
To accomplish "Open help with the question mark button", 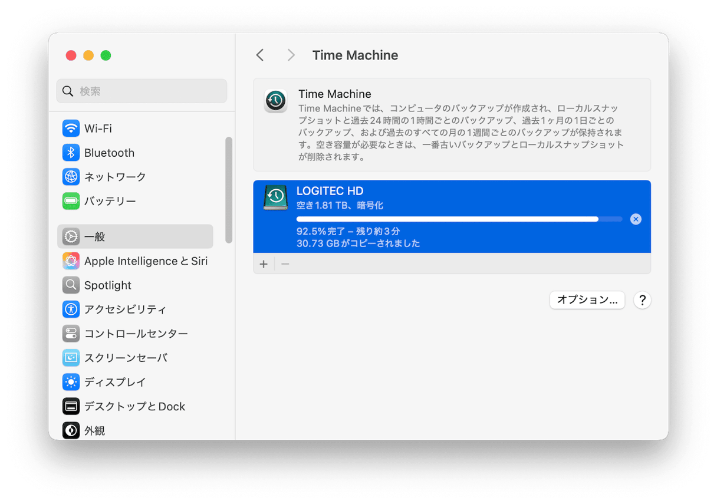I will coord(642,300).
